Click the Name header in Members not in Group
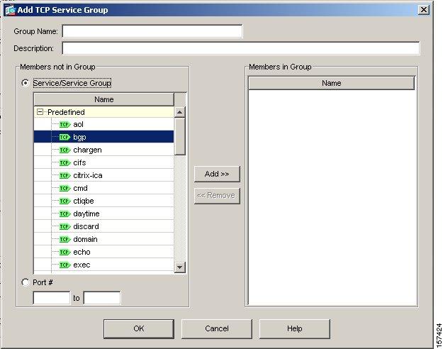This screenshot has width=443, height=349. coord(104,99)
